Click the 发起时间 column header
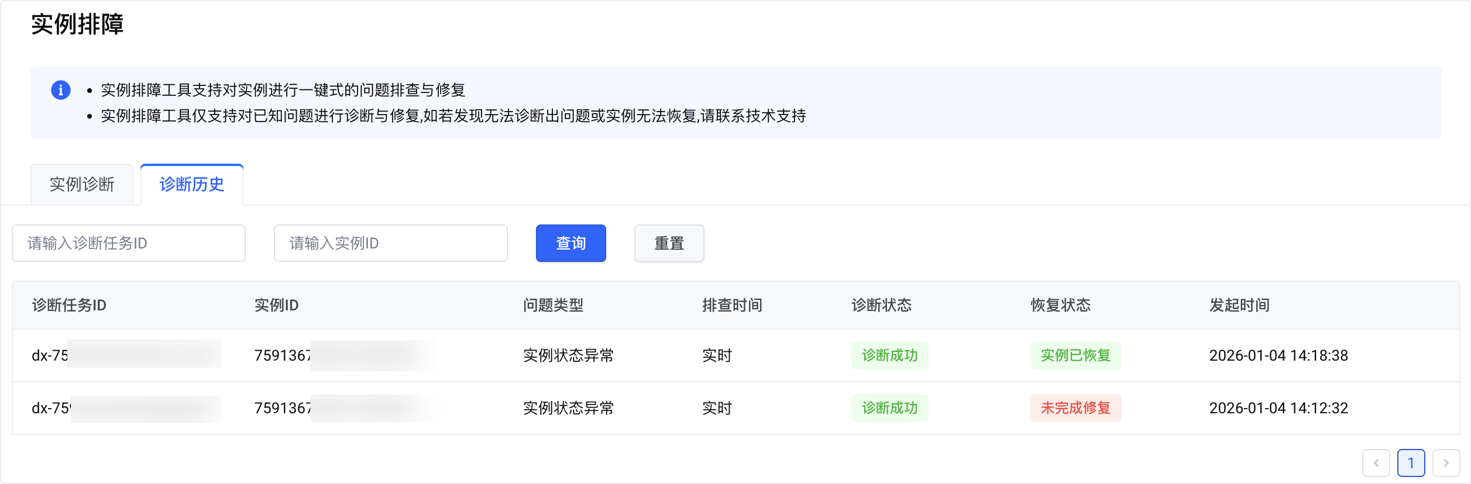 (1239, 305)
